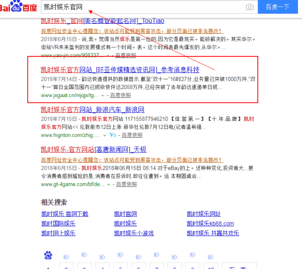This screenshot has height=269, width=302.
Task: Click URL www.yao-jin.com/908337
Action: (x=72, y=56)
